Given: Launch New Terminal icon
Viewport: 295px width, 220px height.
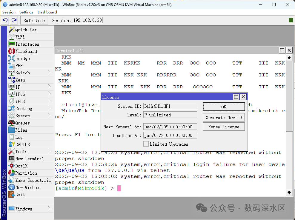Looking at the screenshot, I should pyautogui.click(x=11, y=159).
